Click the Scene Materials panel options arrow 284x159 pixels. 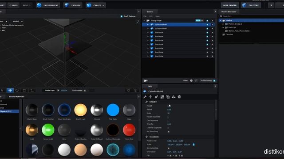click(x=139, y=97)
